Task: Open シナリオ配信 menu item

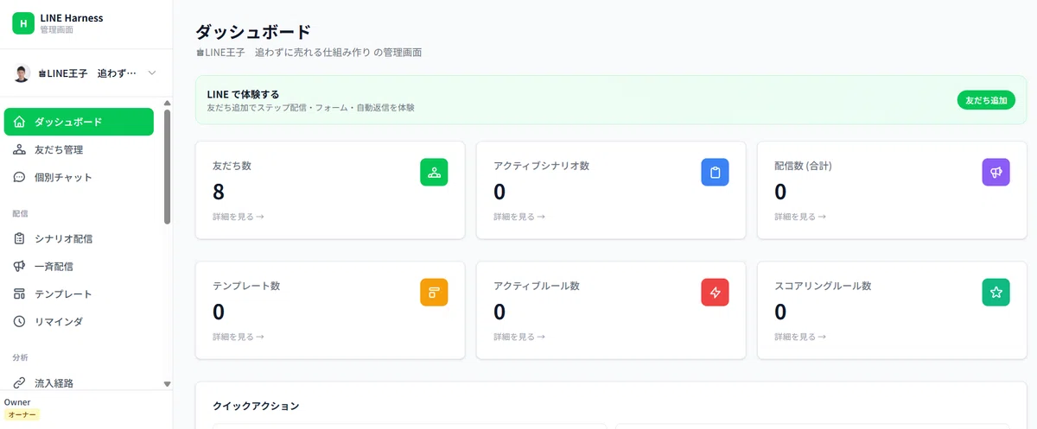Action: click(79, 238)
